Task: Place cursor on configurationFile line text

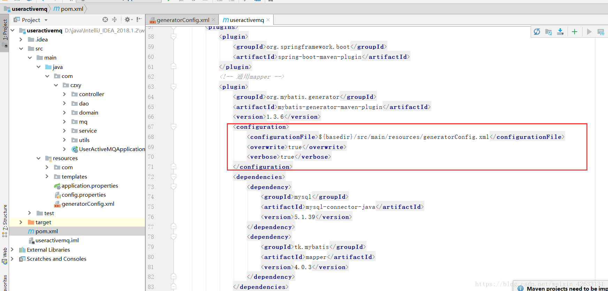Action: coord(406,137)
